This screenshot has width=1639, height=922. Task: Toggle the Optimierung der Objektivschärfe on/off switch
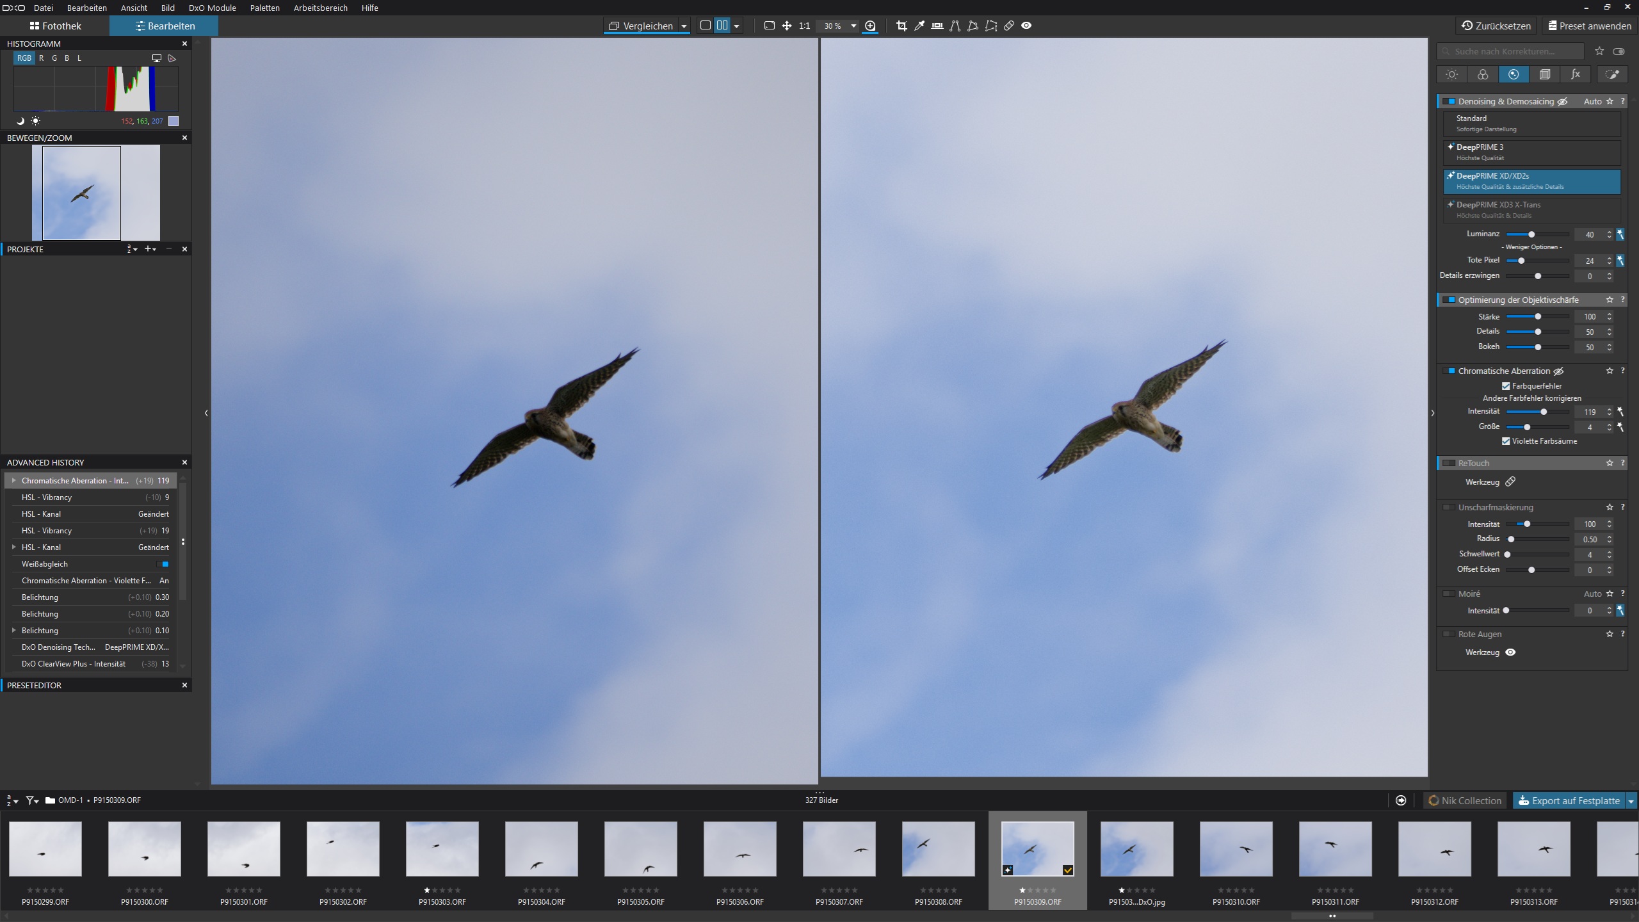[1449, 300]
